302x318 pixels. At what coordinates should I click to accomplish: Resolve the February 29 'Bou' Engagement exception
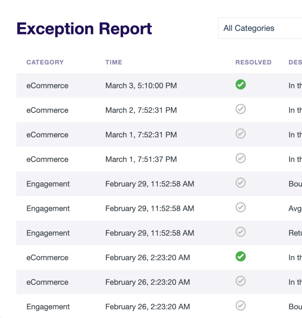coord(240,183)
